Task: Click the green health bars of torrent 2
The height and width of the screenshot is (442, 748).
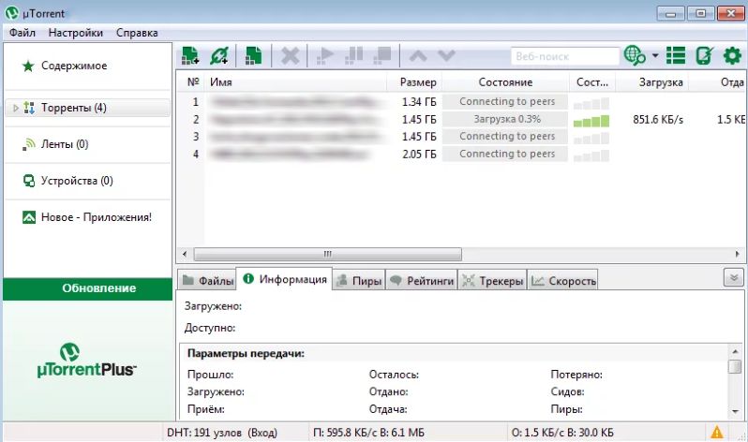Action: click(591, 121)
